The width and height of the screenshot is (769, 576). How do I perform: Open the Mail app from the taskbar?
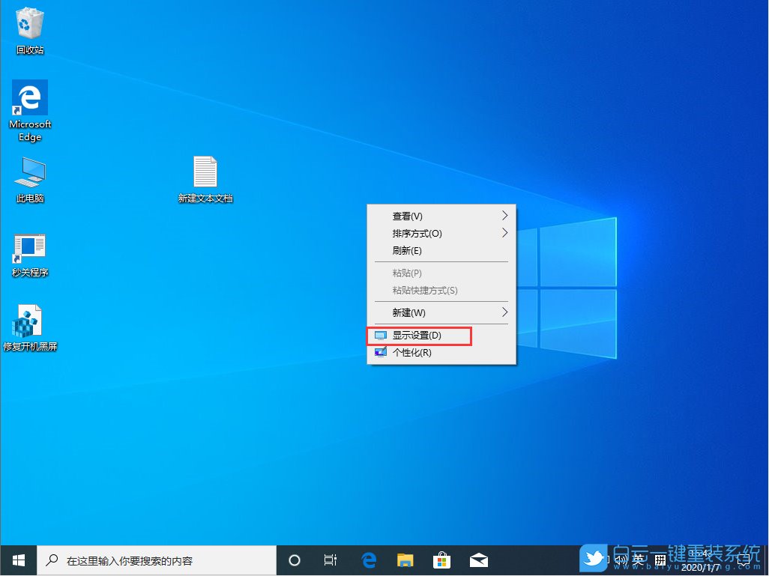pos(478,560)
